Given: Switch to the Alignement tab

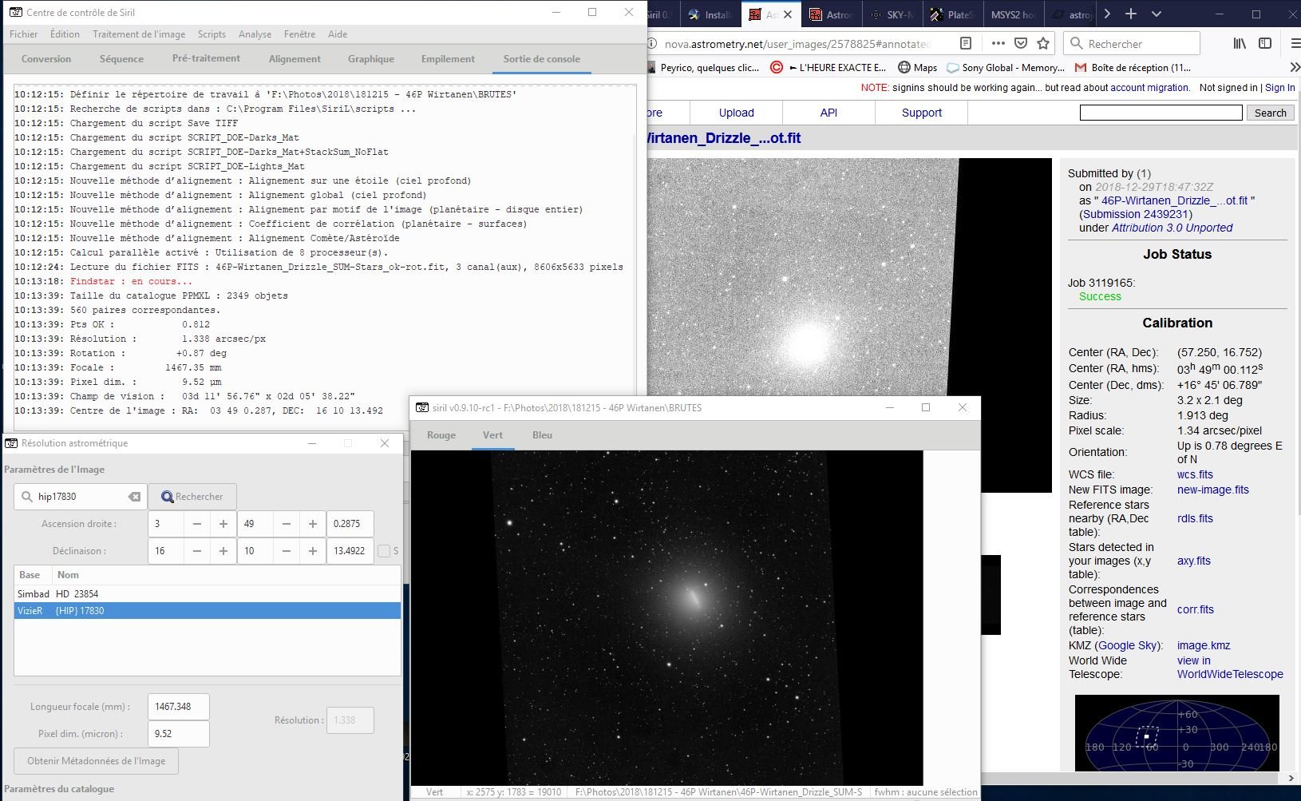Looking at the screenshot, I should 295,59.
